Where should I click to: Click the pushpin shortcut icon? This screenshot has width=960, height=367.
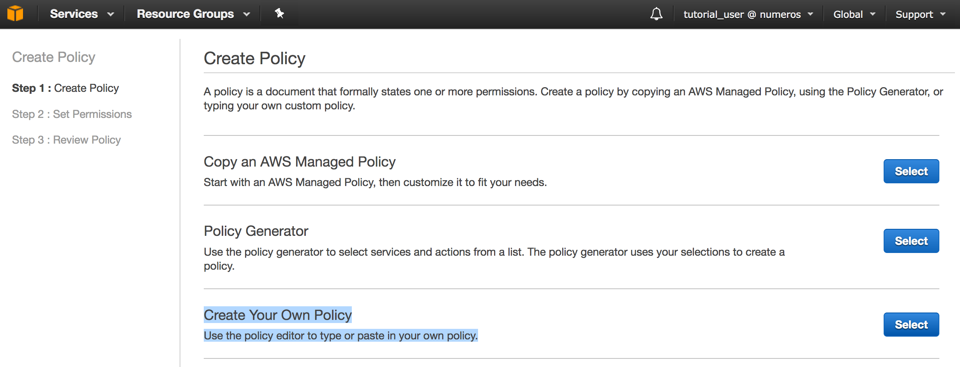coord(279,14)
